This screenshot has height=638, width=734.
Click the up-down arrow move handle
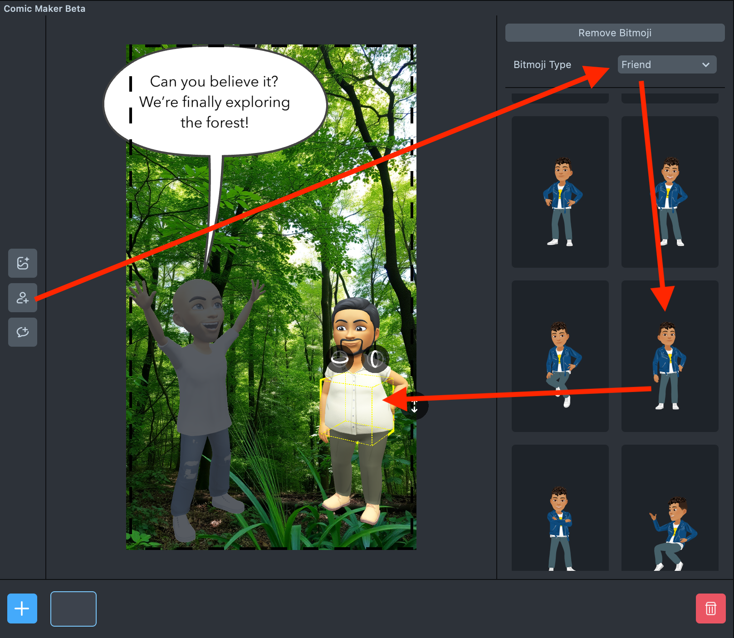[415, 406]
